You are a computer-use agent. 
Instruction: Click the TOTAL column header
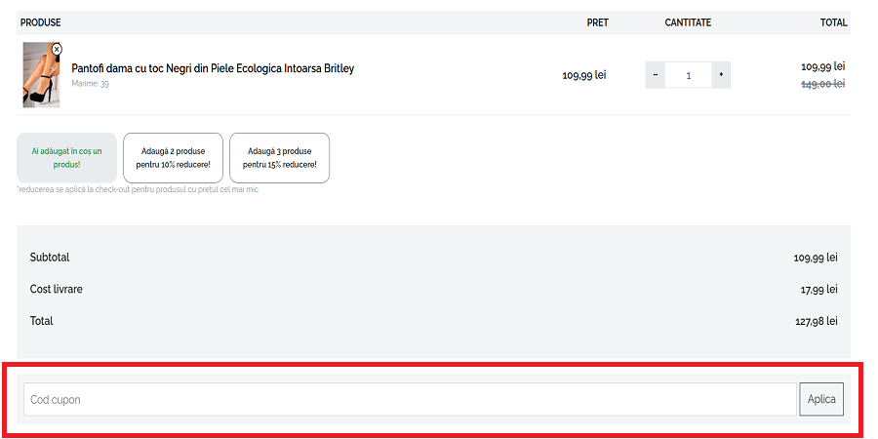click(833, 22)
